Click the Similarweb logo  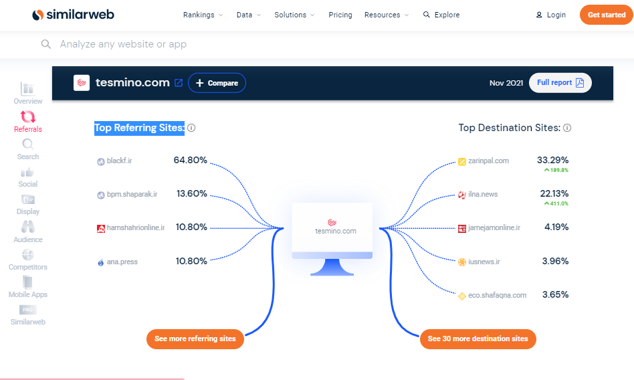[x=73, y=15]
